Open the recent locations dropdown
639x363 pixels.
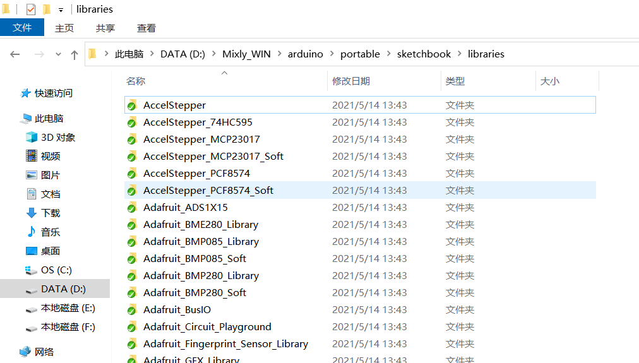(x=58, y=54)
